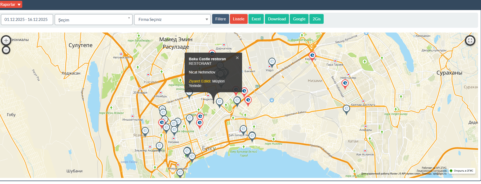Toggle fullscreen map view
481x184 pixels.
click(x=470, y=40)
